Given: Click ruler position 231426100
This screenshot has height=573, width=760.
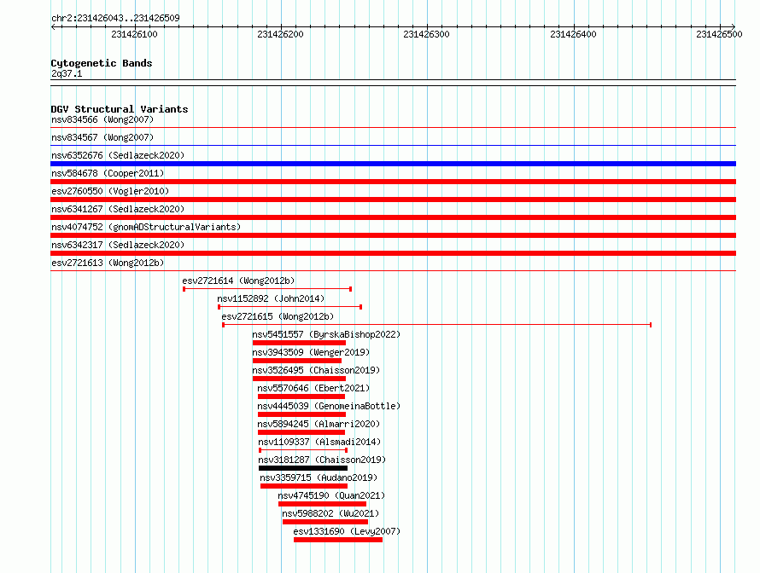Looking at the screenshot, I should 134,34.
